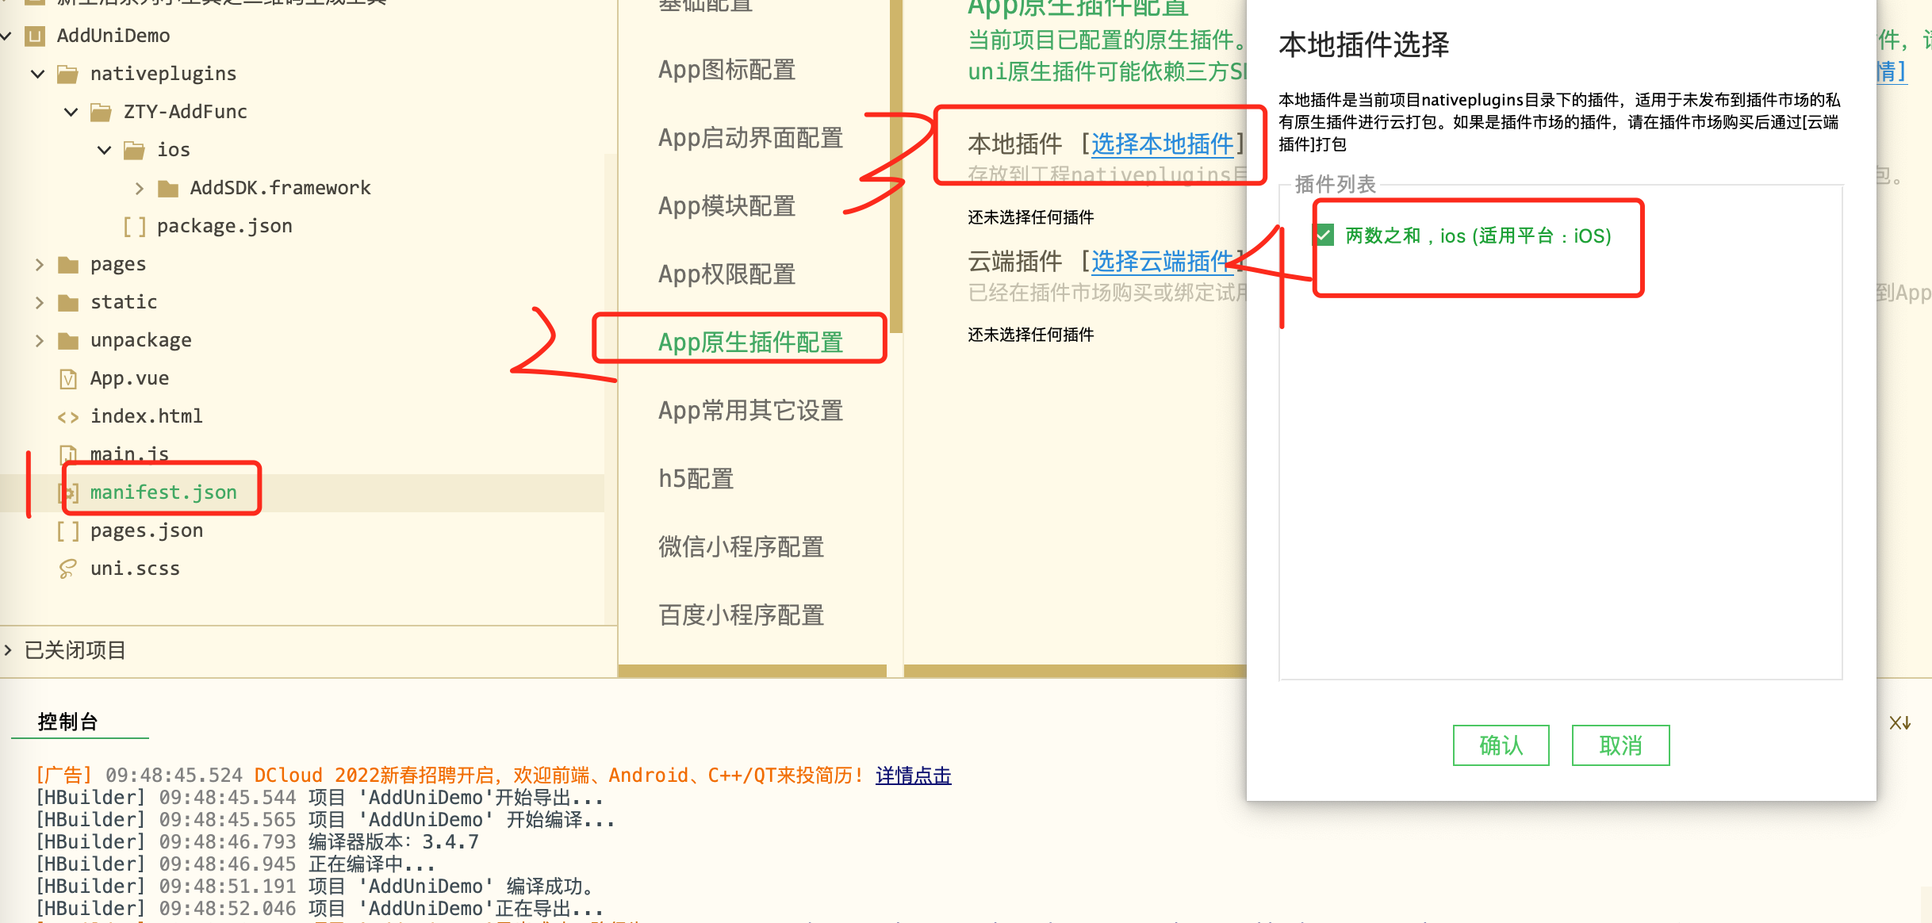
Task: Confirm plugin selection with 确认 button
Action: pyautogui.click(x=1501, y=745)
